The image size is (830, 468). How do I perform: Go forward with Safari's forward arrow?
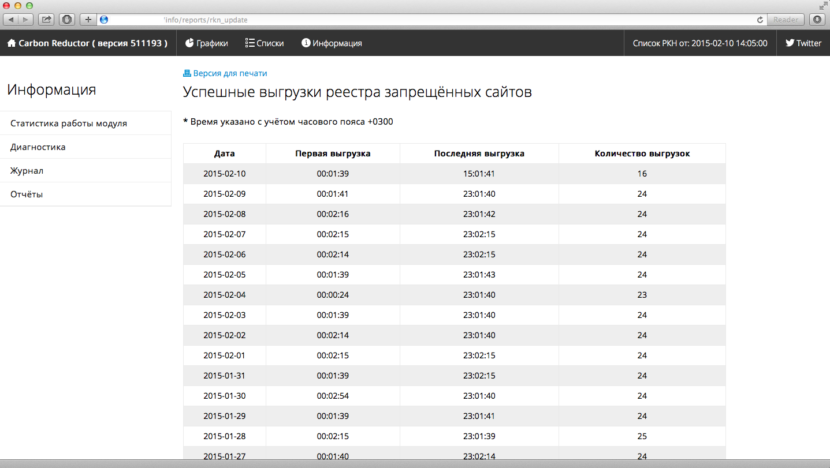click(x=26, y=20)
